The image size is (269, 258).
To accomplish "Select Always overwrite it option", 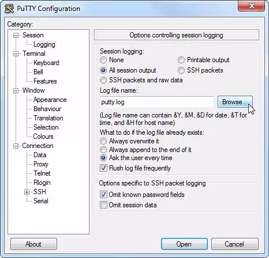I will [103, 141].
